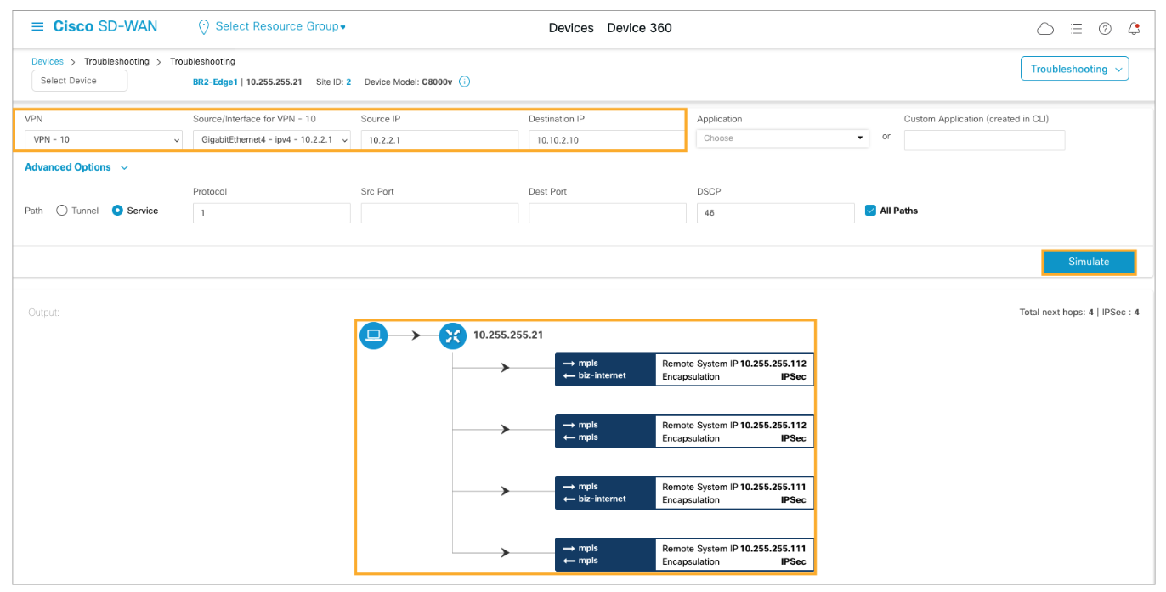Viewport: 1166px width, 592px height.
Task: Open the task list icon
Action: (1076, 29)
